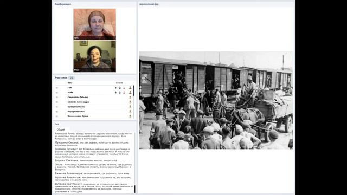Click the Участники panel title
This screenshot has width=347, height=195.
[61, 78]
